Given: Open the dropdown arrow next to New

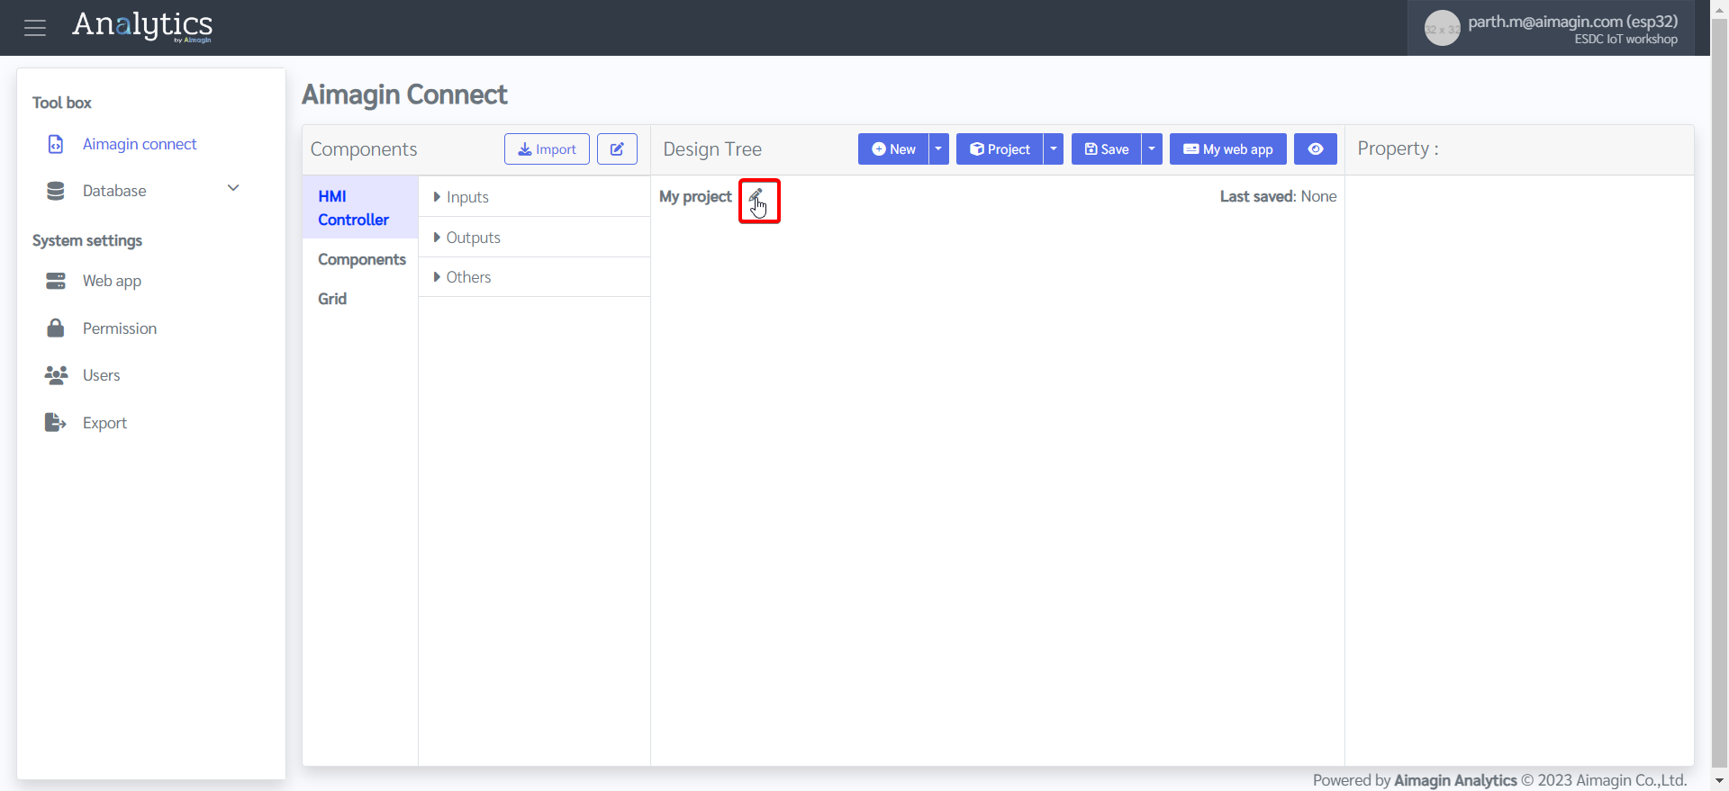Looking at the screenshot, I should (938, 149).
